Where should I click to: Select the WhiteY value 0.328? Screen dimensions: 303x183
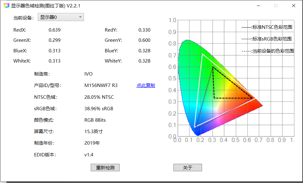point(144,61)
